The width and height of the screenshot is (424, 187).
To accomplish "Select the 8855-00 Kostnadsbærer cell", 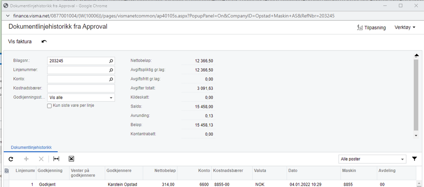I will point(232,184).
